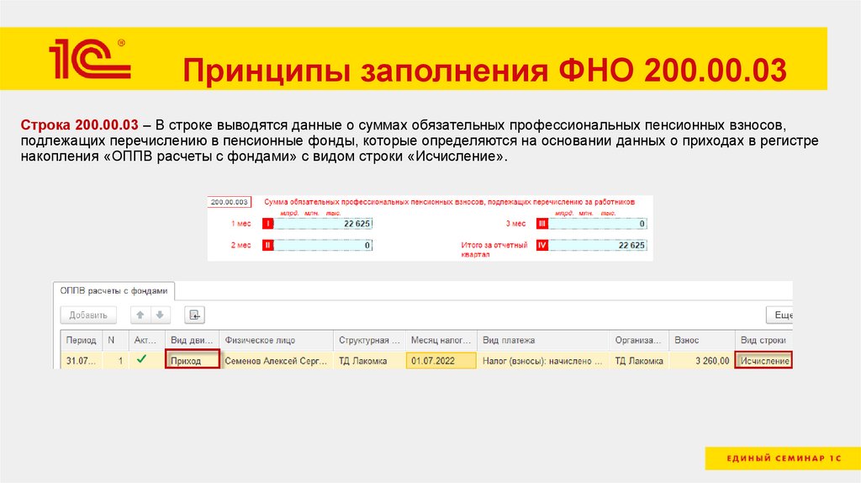Screen dimensions: 861x483
Task: Click the 2 мес field with 0
Action: 323,245
